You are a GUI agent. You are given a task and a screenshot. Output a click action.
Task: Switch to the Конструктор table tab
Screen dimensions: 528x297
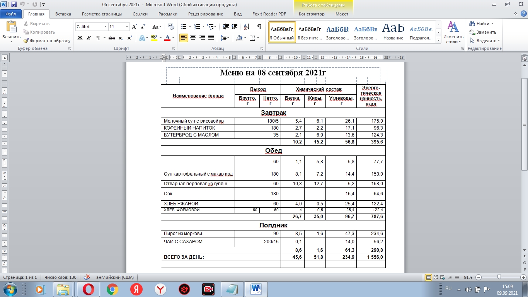[x=312, y=14]
